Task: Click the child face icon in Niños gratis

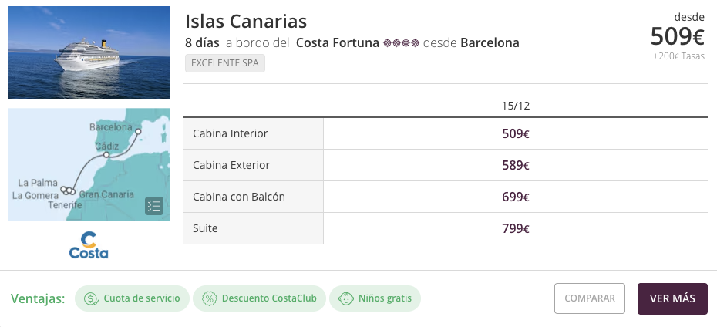Action: tap(345, 298)
